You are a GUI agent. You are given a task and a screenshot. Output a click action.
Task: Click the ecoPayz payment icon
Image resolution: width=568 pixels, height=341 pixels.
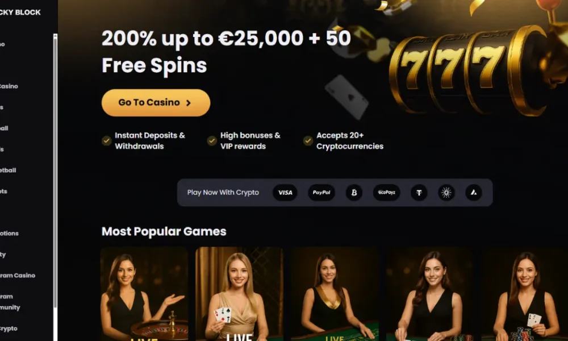pyautogui.click(x=386, y=193)
